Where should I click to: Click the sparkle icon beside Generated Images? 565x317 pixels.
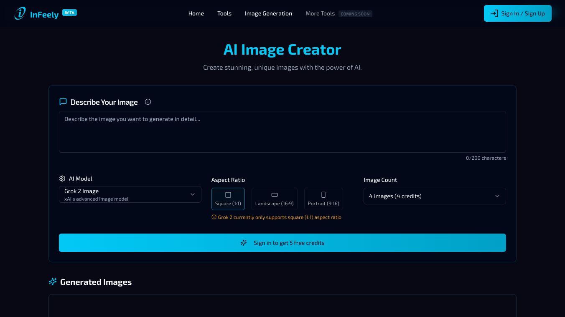click(x=53, y=282)
